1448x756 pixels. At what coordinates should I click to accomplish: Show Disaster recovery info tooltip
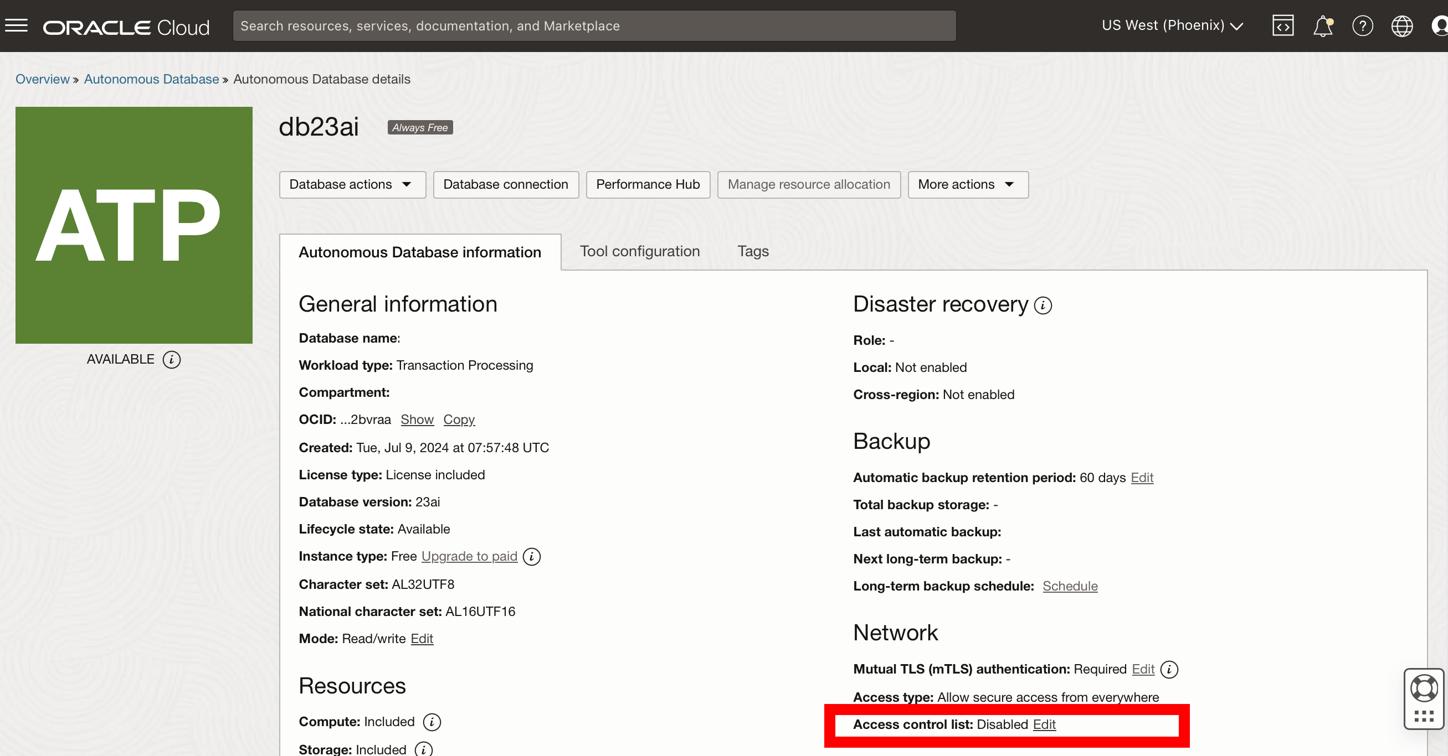click(1043, 305)
